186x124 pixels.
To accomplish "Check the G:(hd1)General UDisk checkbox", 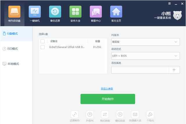I will click(42, 47).
